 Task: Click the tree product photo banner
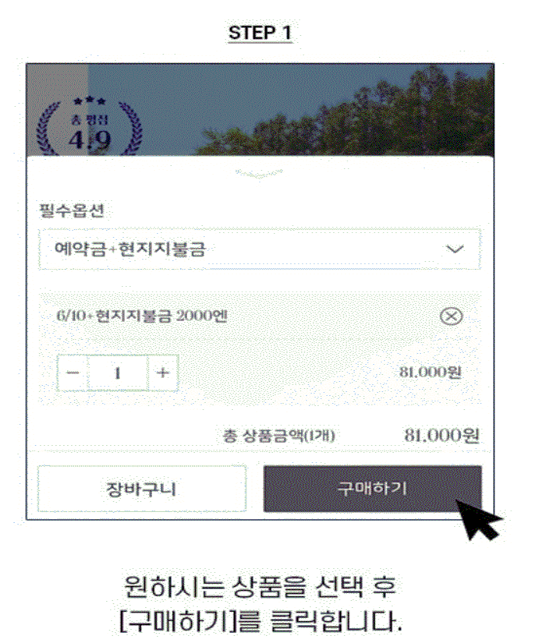pyautogui.click(x=260, y=109)
